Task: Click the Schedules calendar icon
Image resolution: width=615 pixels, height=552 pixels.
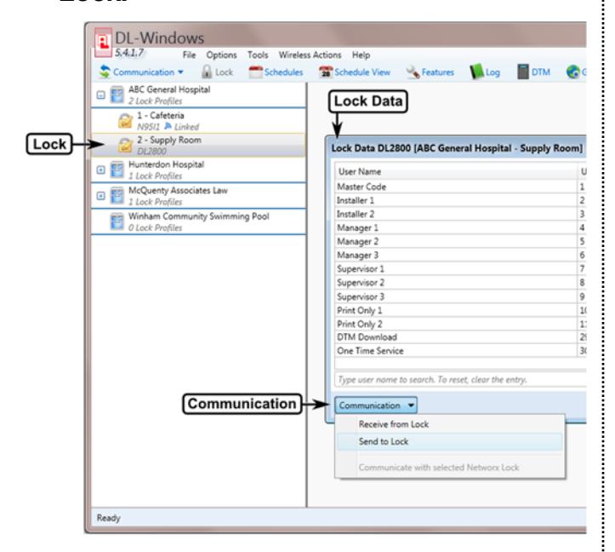Action: pos(255,72)
